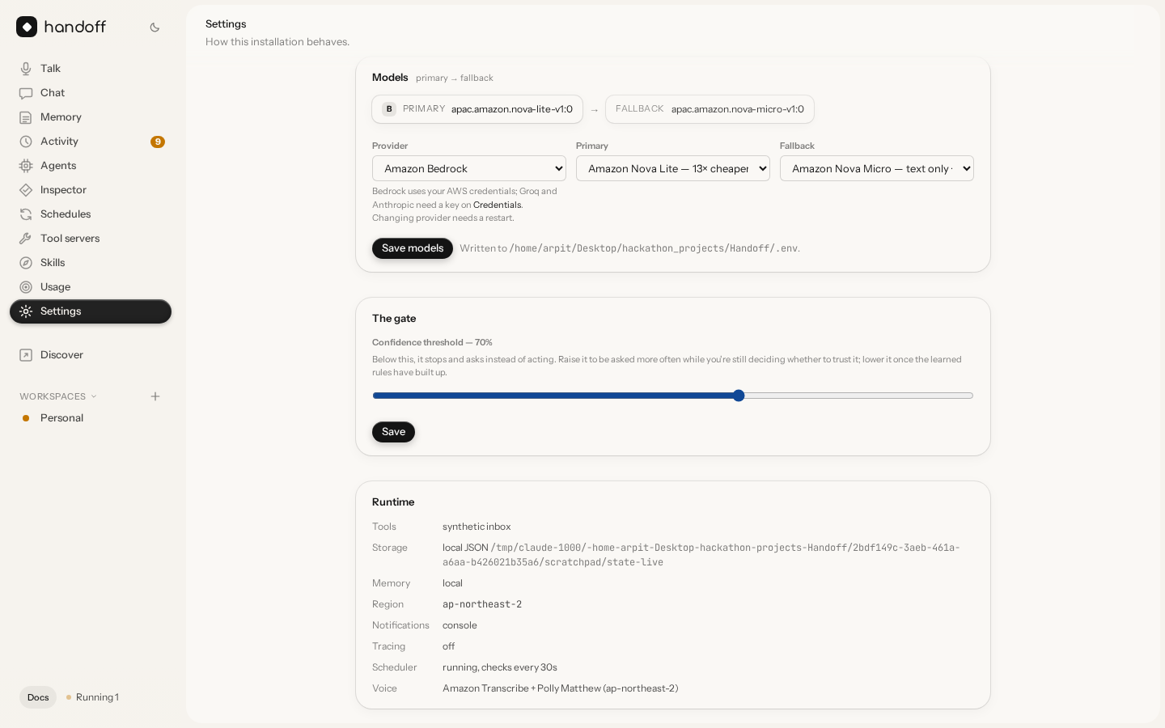Image resolution: width=1165 pixels, height=728 pixels.
Task: Click the Usage target icon
Action: click(26, 287)
